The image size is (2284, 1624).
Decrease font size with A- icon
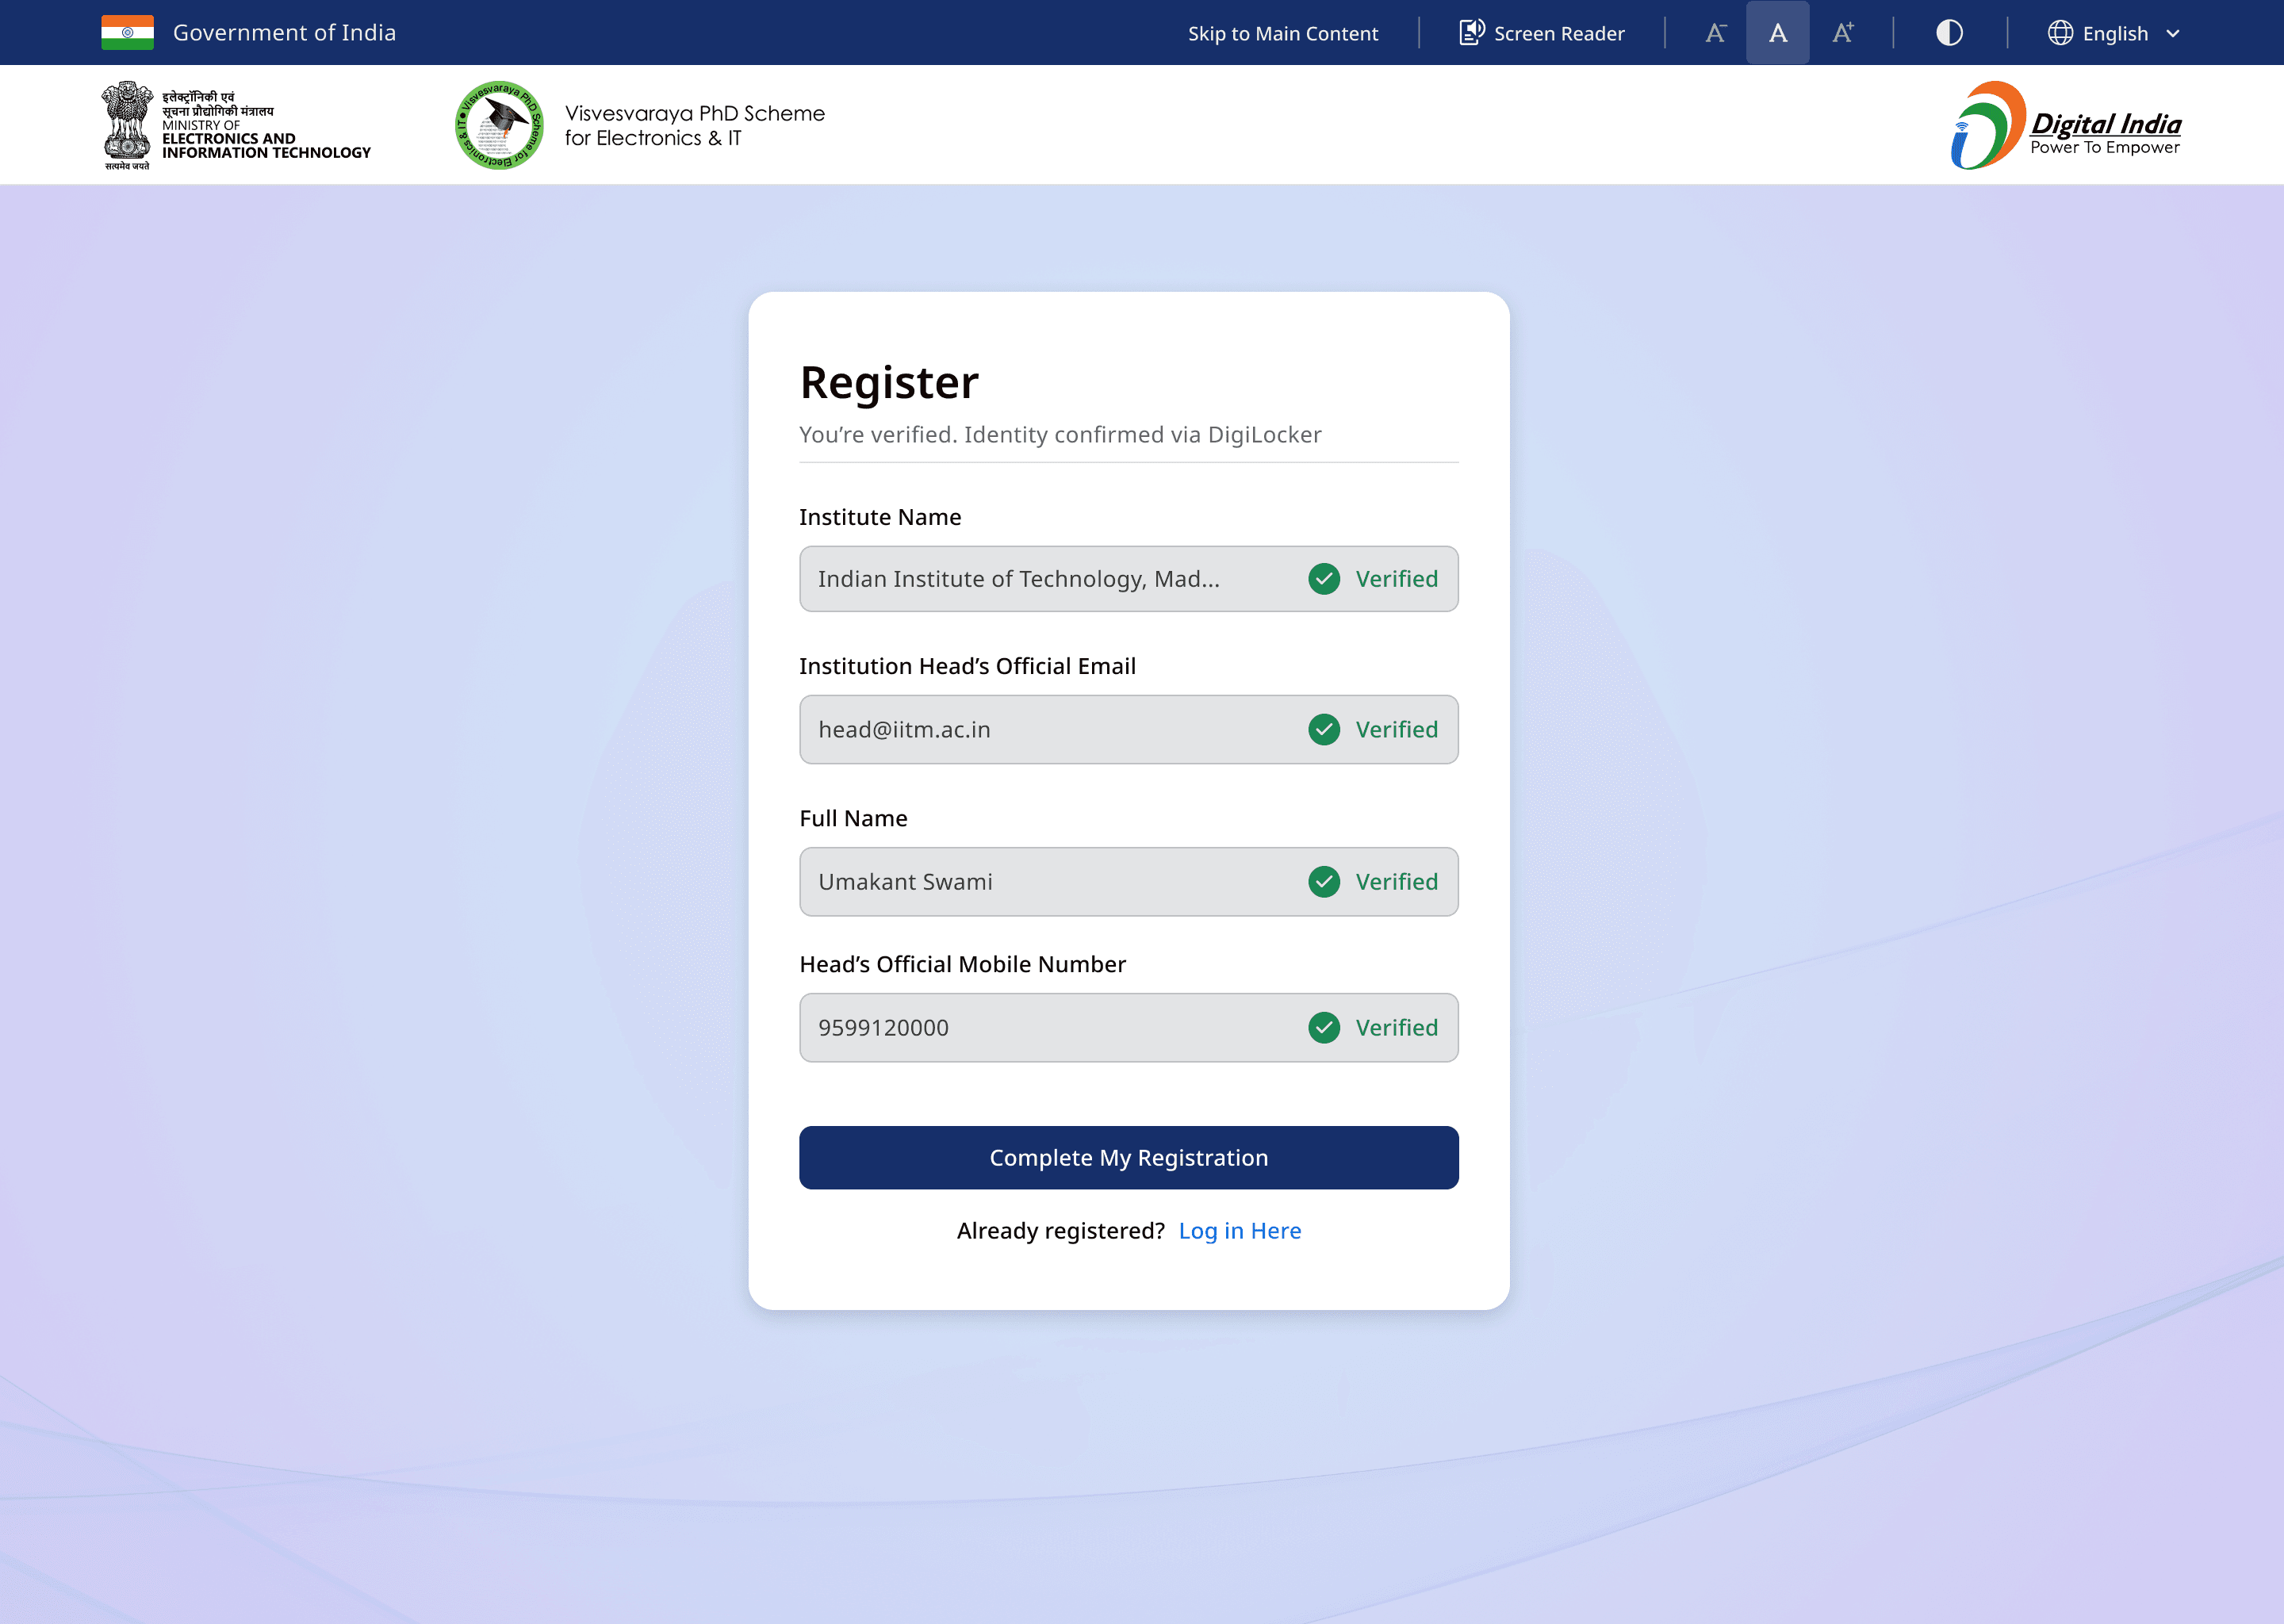[1716, 33]
